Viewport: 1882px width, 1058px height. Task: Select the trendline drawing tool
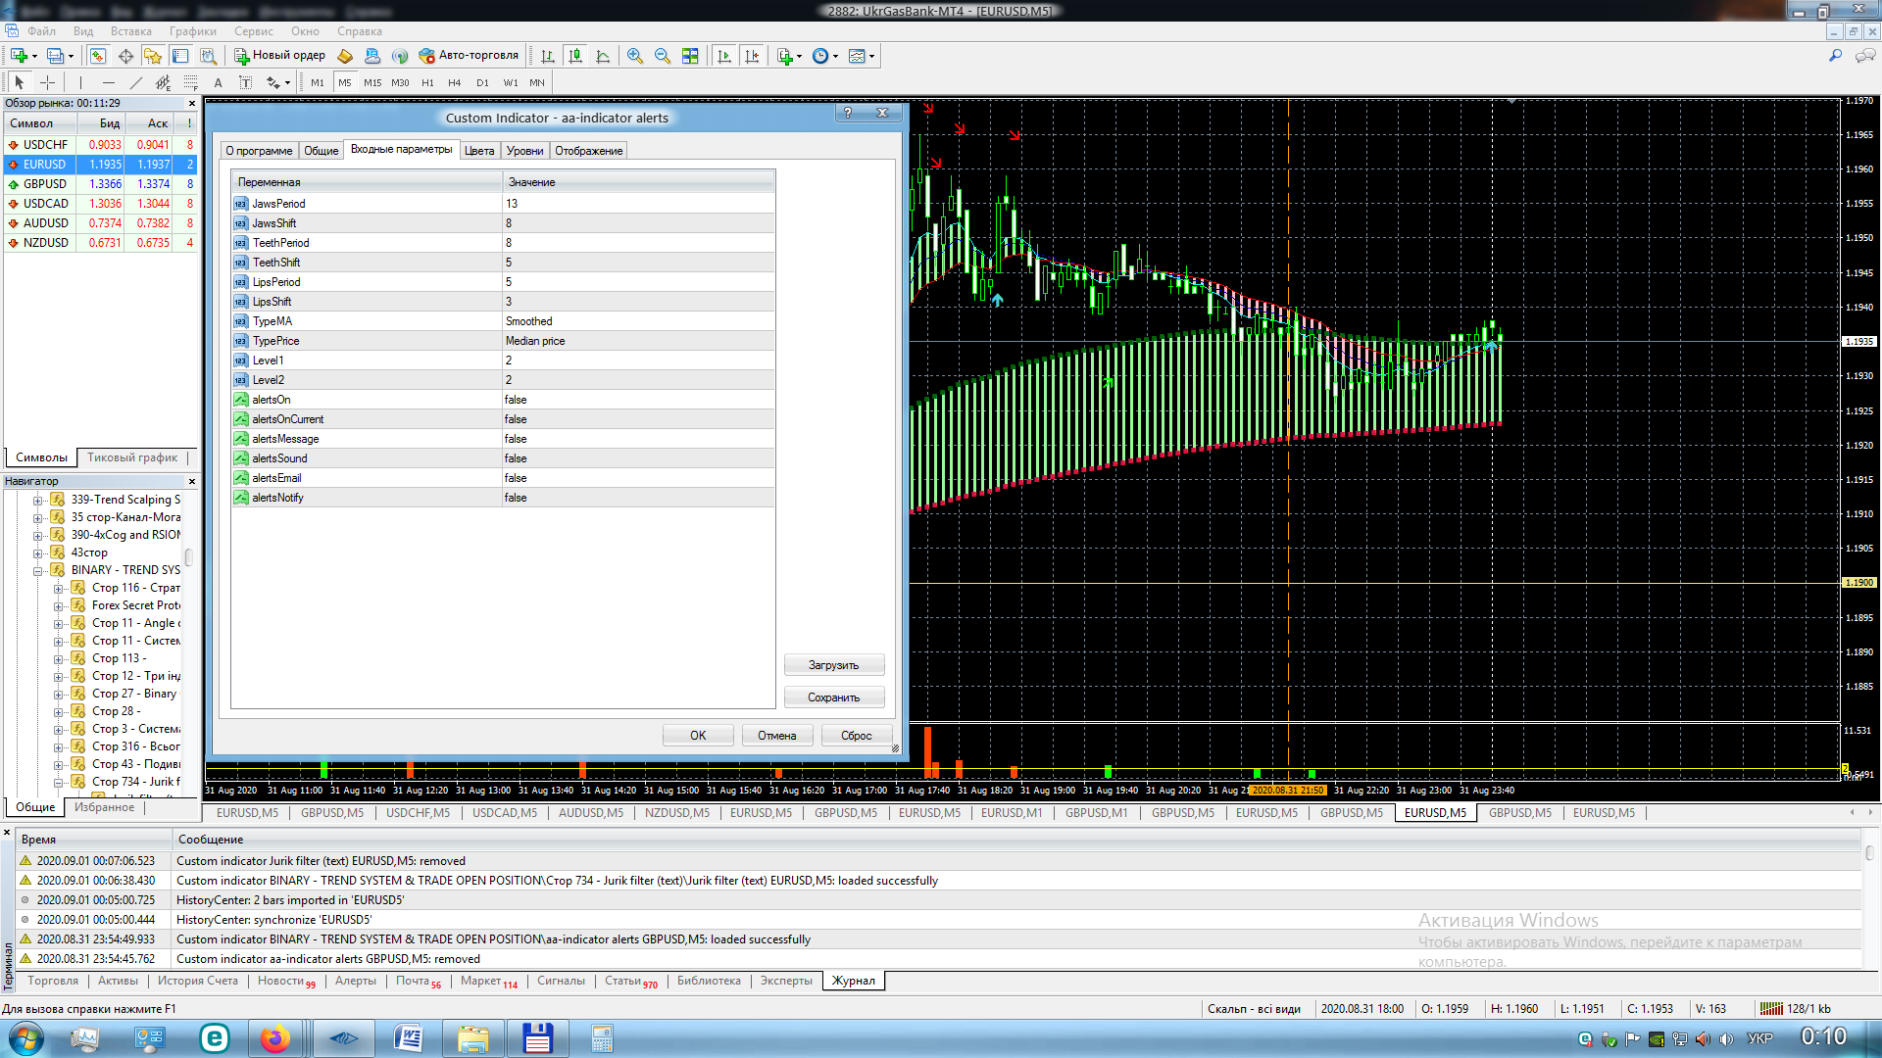coord(136,83)
